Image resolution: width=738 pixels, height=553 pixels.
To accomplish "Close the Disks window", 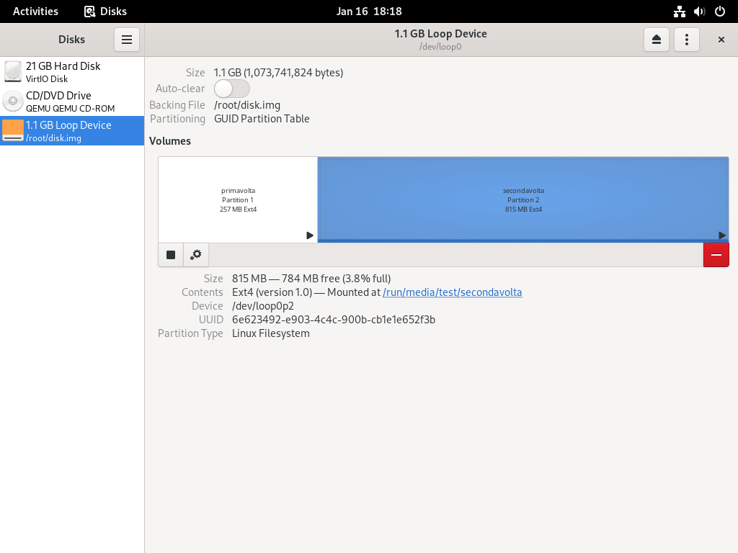I will (721, 40).
